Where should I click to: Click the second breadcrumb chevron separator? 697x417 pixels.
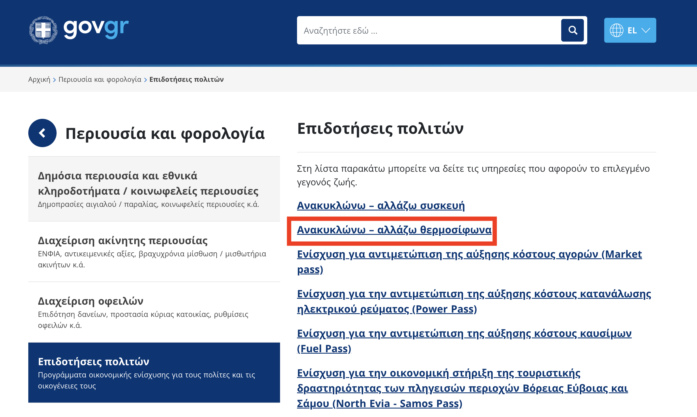click(x=145, y=80)
